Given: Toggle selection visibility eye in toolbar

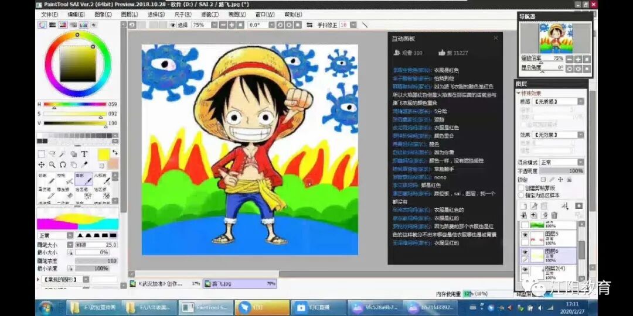Looking at the screenshot, I should (173, 25).
